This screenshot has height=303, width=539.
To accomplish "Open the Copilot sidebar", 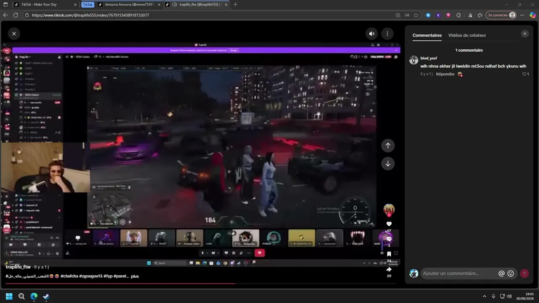I will (533, 15).
